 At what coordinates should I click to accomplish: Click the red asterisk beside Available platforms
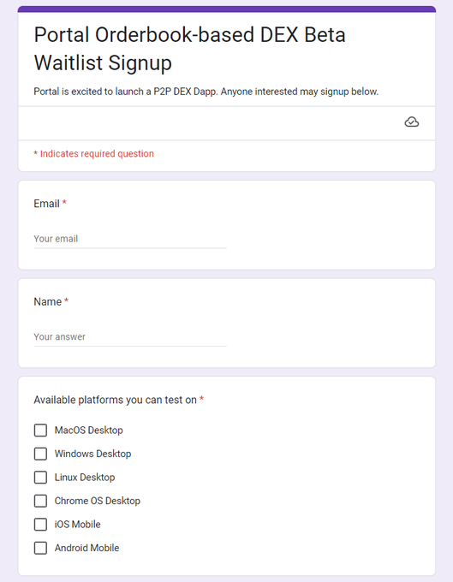click(x=201, y=399)
